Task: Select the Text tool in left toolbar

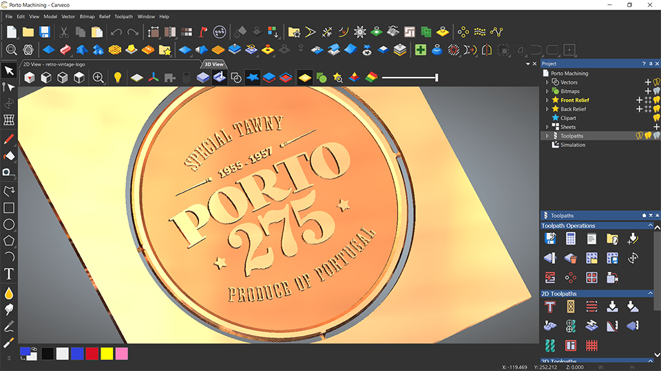Action: (x=9, y=274)
